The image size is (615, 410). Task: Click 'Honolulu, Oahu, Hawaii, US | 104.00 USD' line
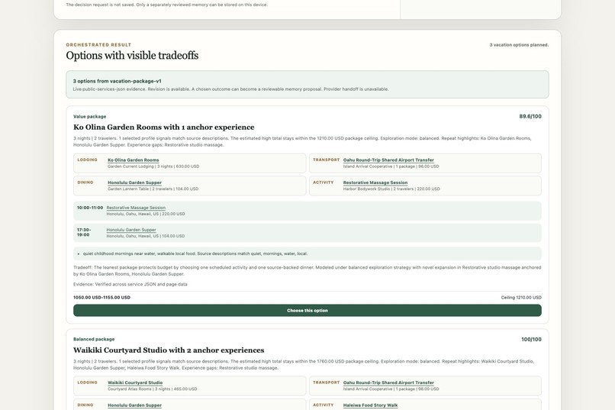pyautogui.click(x=146, y=236)
